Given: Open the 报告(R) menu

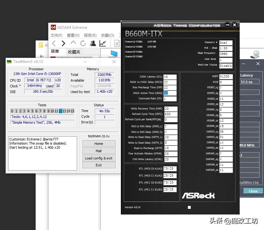Looking at the screenshot, I should 90,35.
